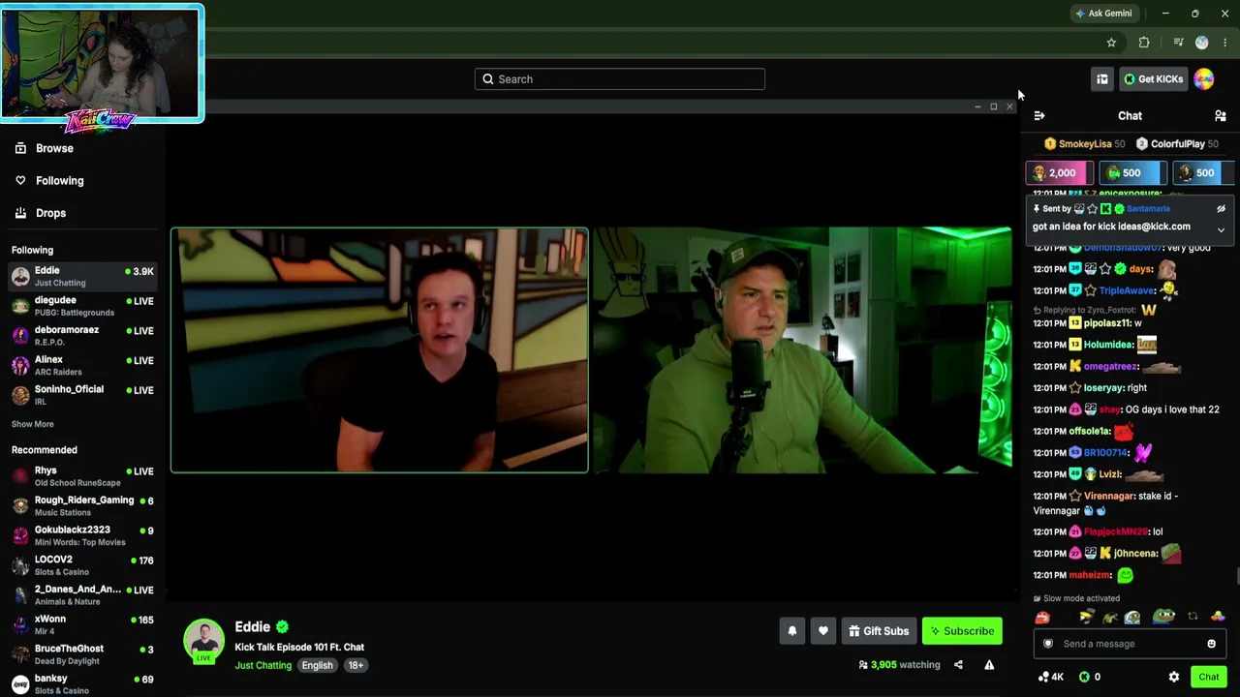Toggle notifications bell for Eddie
1240x697 pixels.
(x=792, y=631)
